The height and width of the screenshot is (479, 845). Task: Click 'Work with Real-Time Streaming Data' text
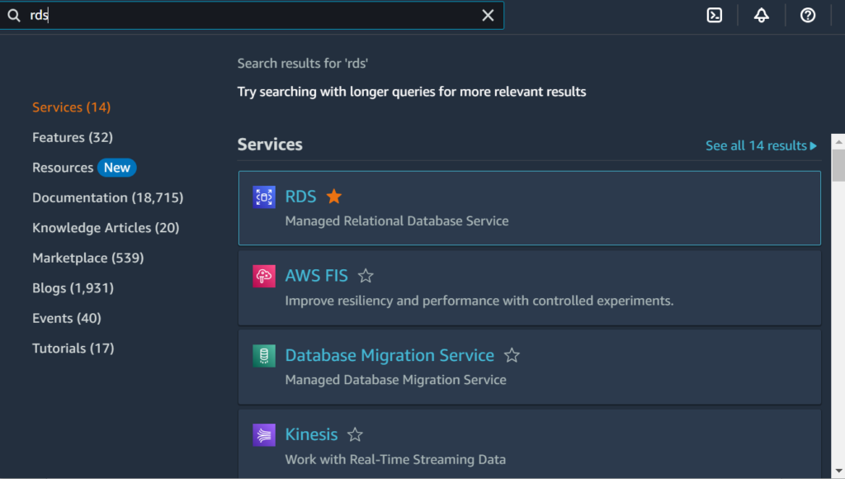pos(395,459)
